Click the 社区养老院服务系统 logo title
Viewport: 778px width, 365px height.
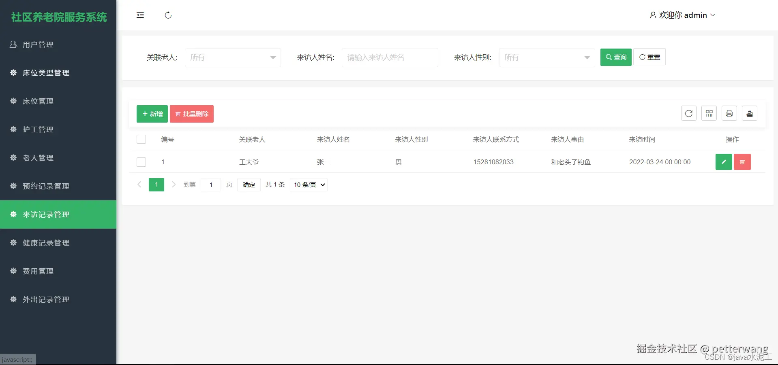(59, 17)
